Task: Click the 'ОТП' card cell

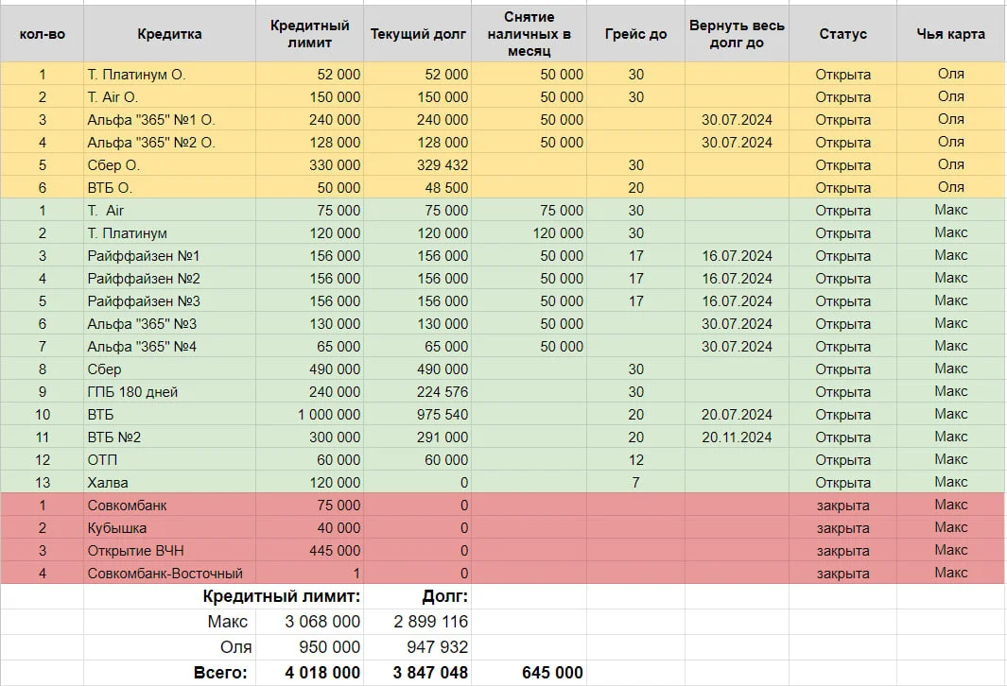Action: (x=169, y=459)
